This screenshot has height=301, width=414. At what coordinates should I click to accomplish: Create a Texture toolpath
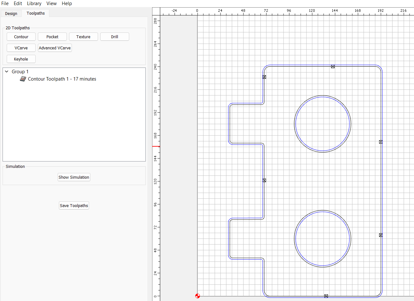83,37
